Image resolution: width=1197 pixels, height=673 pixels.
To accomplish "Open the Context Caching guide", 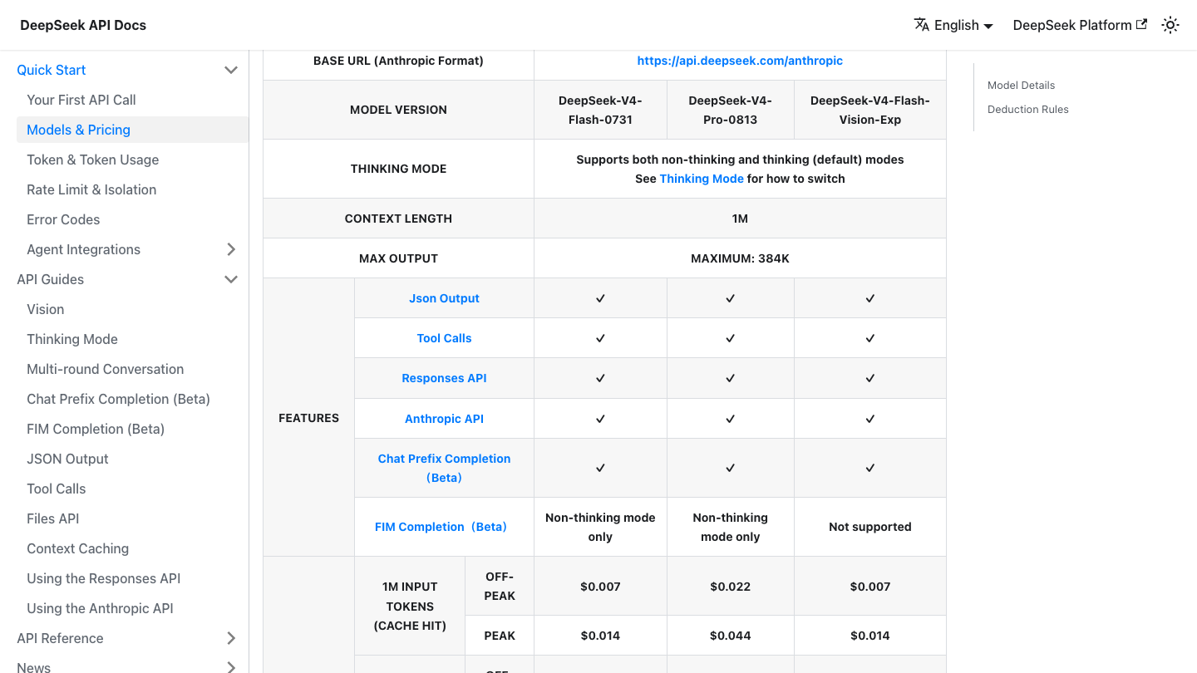I will point(78,548).
